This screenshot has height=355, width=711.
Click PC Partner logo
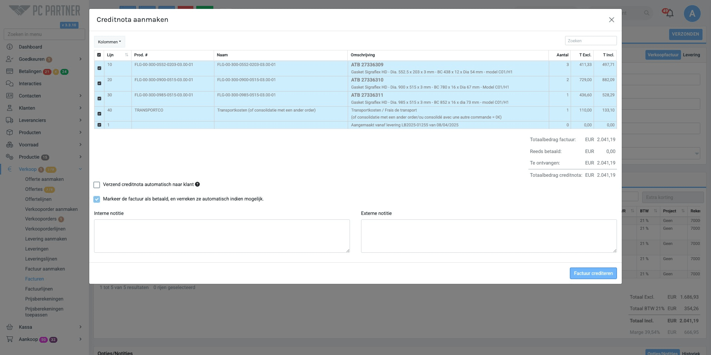[x=44, y=10]
